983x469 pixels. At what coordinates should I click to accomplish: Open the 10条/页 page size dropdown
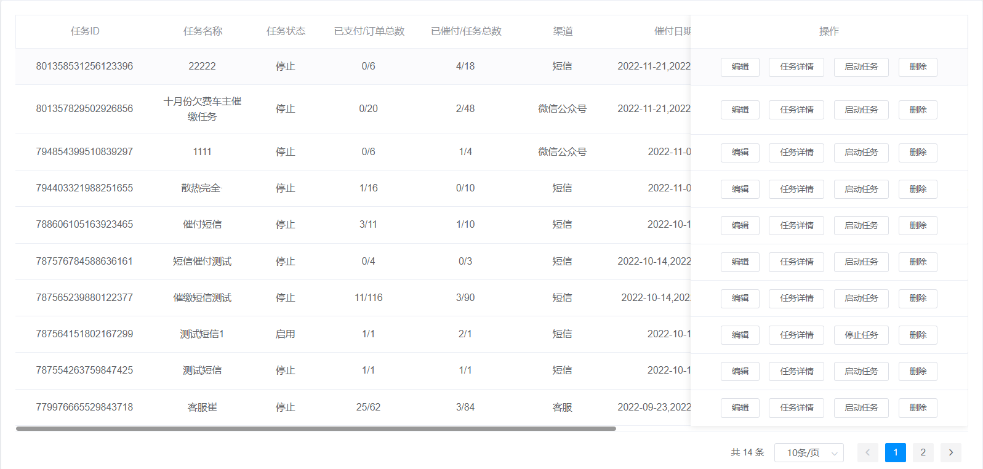pyautogui.click(x=809, y=452)
